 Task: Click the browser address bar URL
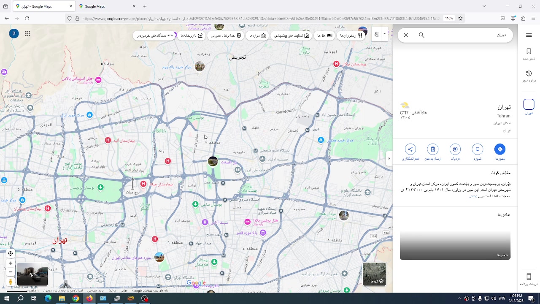[261, 19]
